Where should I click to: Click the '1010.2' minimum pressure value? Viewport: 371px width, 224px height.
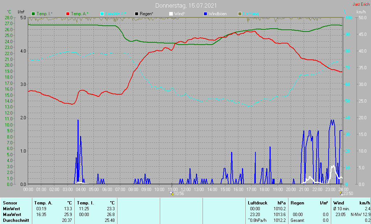[279, 209]
